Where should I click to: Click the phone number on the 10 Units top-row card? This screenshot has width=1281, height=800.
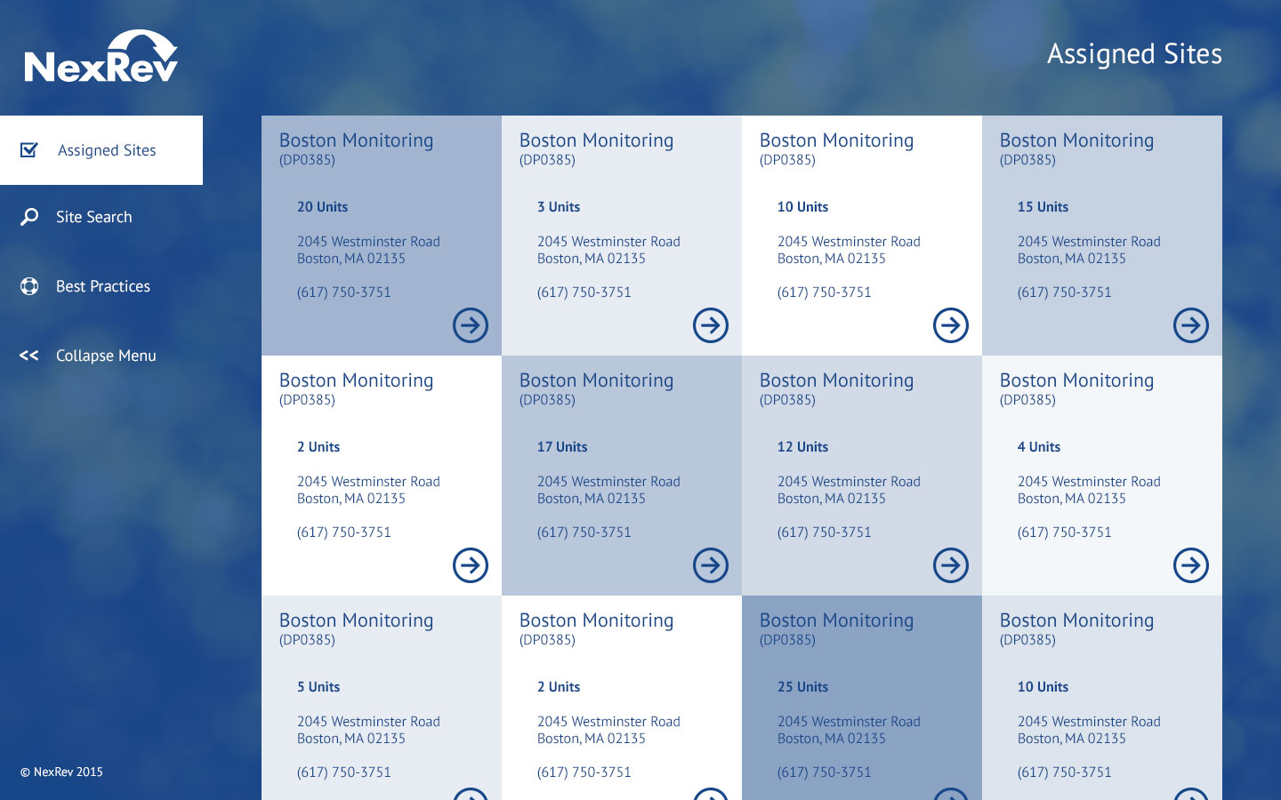click(x=824, y=292)
